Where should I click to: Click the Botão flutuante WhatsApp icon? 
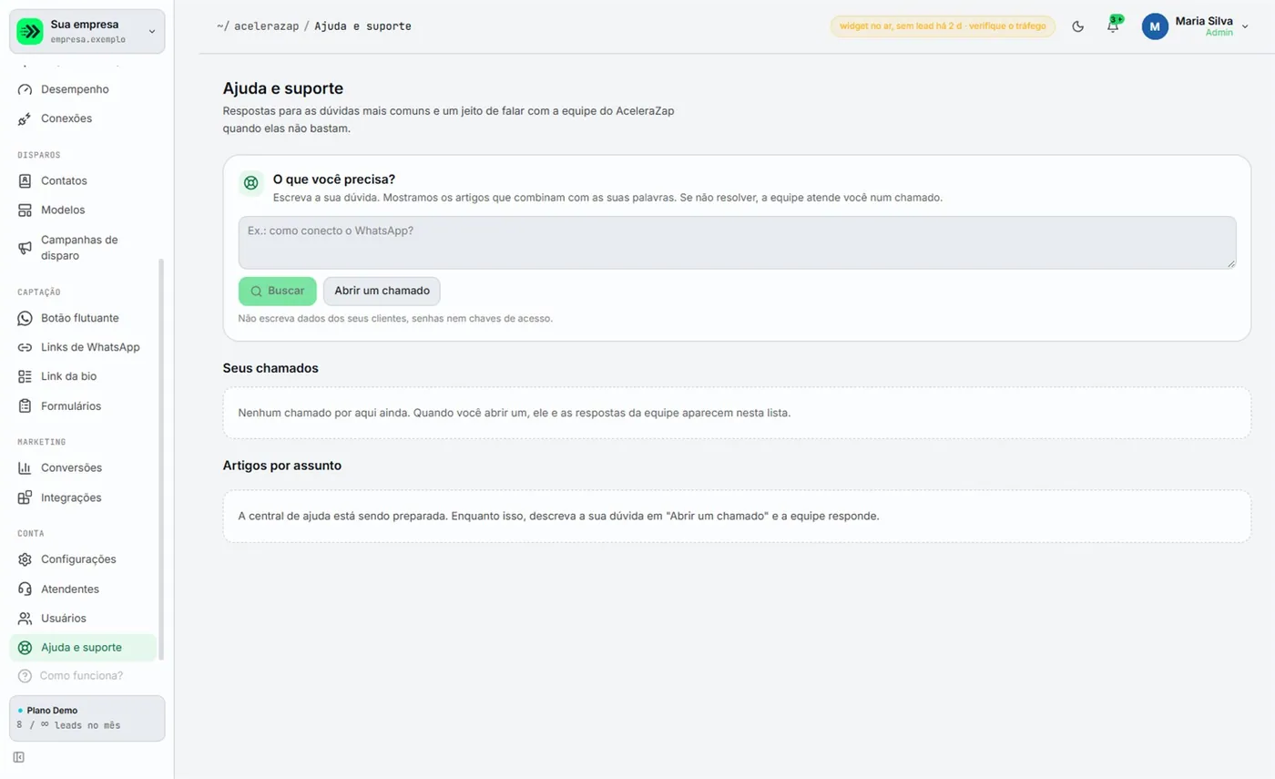pyautogui.click(x=25, y=318)
